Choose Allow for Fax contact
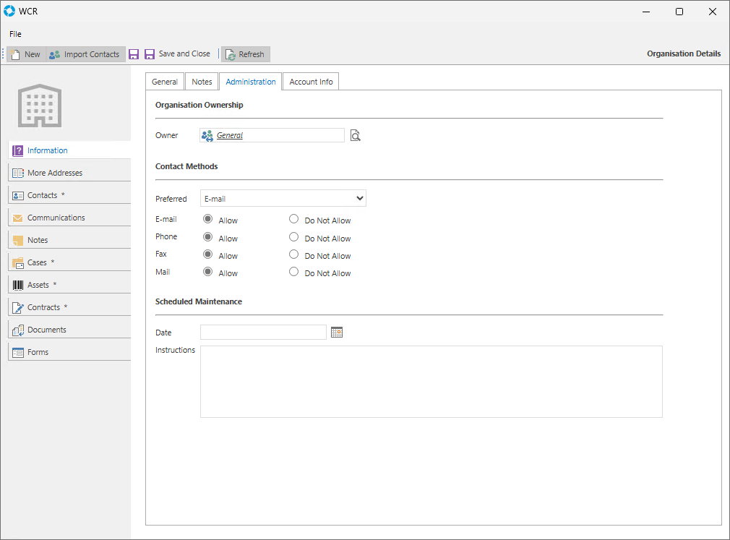Screen dimensions: 730x540 [x=208, y=254]
